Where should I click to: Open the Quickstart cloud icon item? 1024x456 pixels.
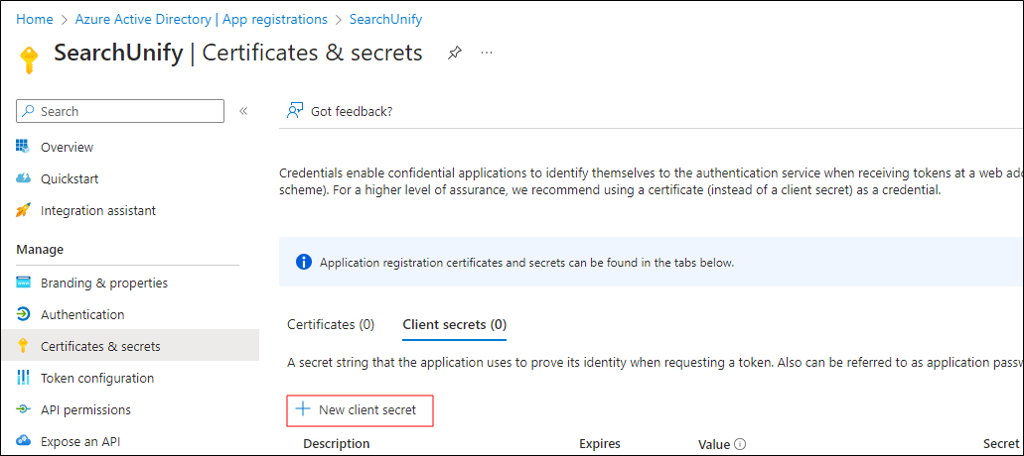click(x=24, y=178)
